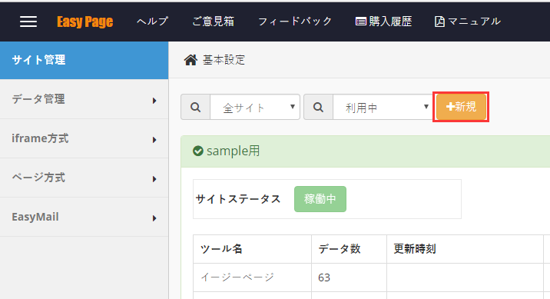Open the 利用中 status dropdown

click(383, 107)
